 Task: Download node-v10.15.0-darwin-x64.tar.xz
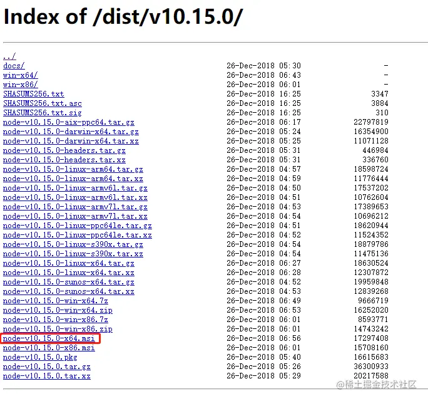click(x=71, y=141)
